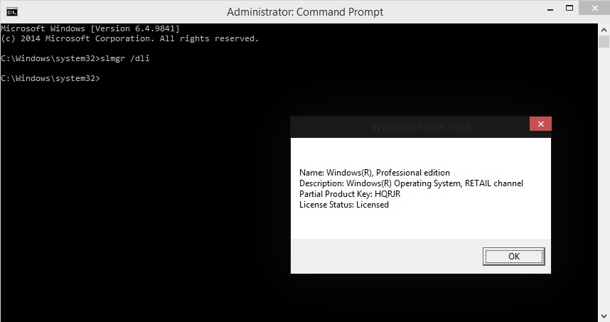Click the 'Description: Windows(R) Operating System' line
610x322 pixels.
tap(411, 183)
